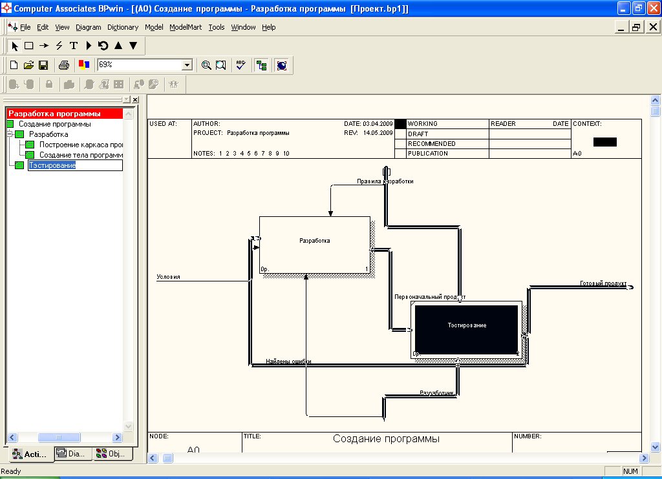This screenshot has width=662, height=479.
Task: Toggle the Model Explorer tree button
Action: point(261,65)
